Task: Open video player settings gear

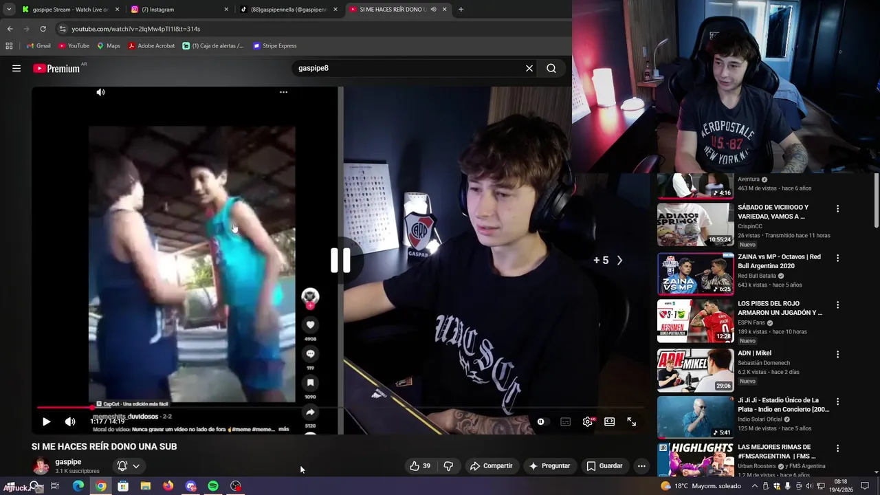Action: (x=587, y=421)
